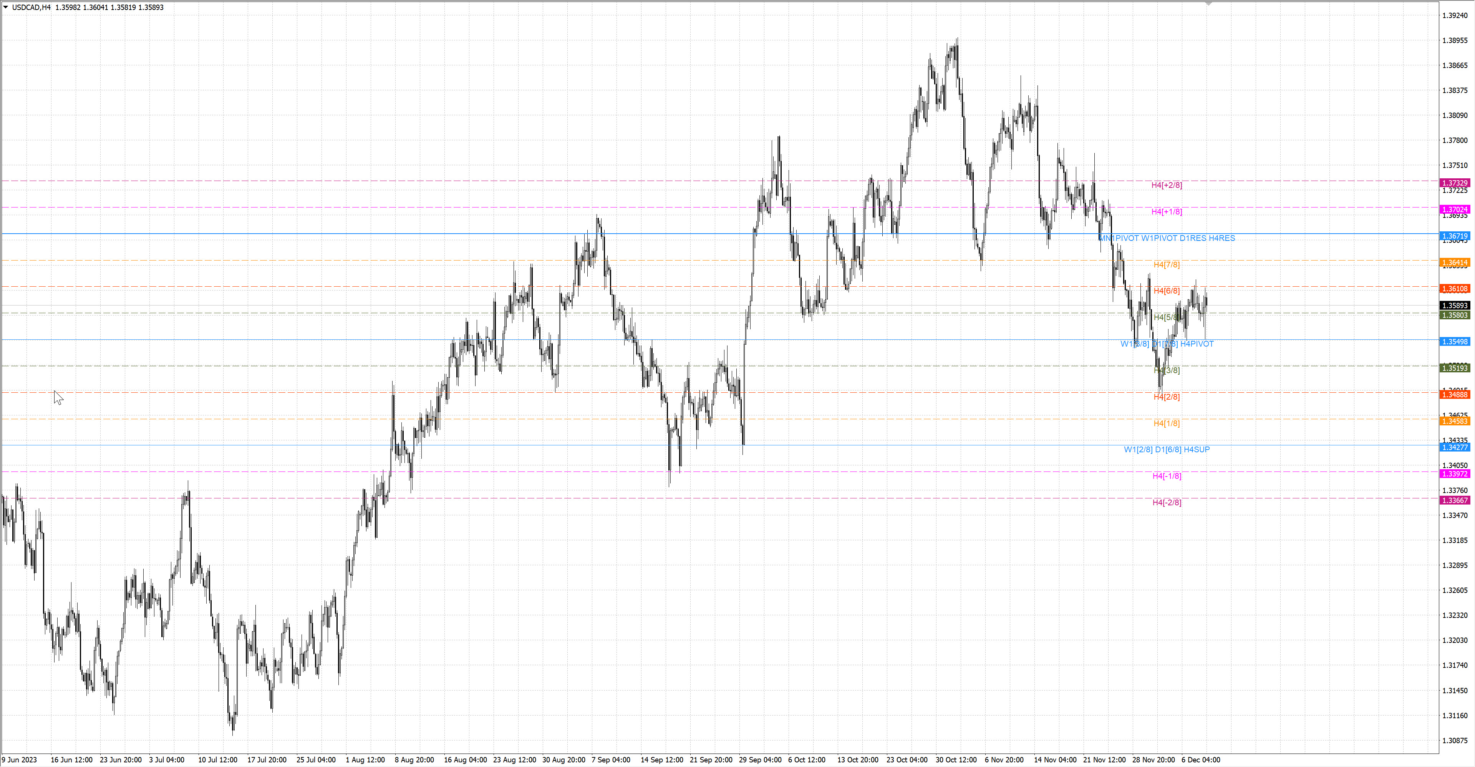Click the W1[2/8] D1[6/8] H4SUP label
This screenshot has height=767, width=1475.
pos(1167,450)
